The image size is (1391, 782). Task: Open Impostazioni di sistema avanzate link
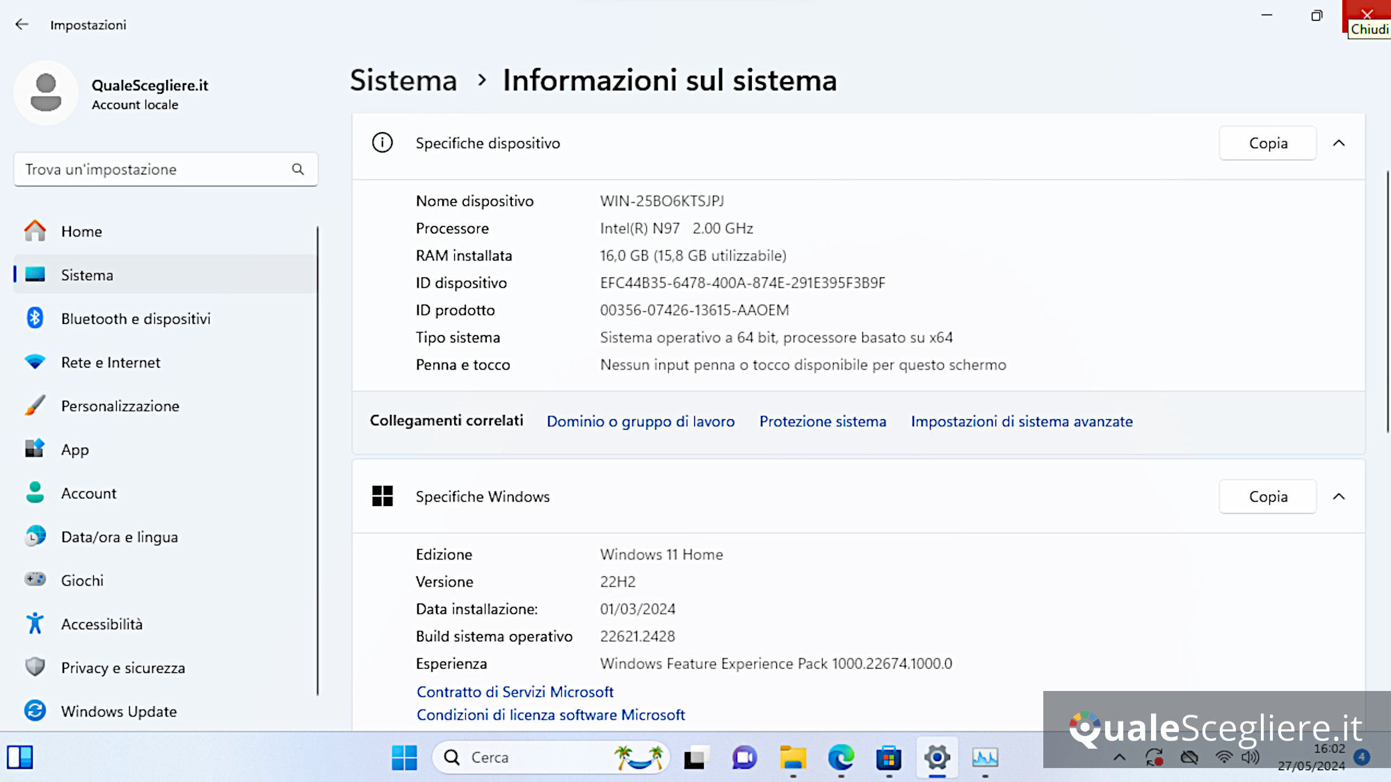click(1021, 421)
